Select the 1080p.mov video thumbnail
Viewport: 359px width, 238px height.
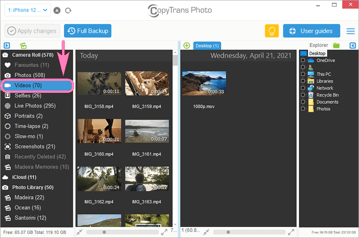(x=204, y=84)
